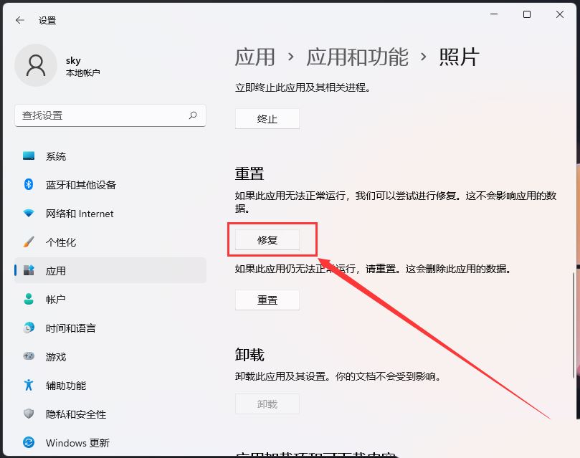Viewport: 580px width, 458px height.
Task: Click the 终止 button
Action: 267,119
